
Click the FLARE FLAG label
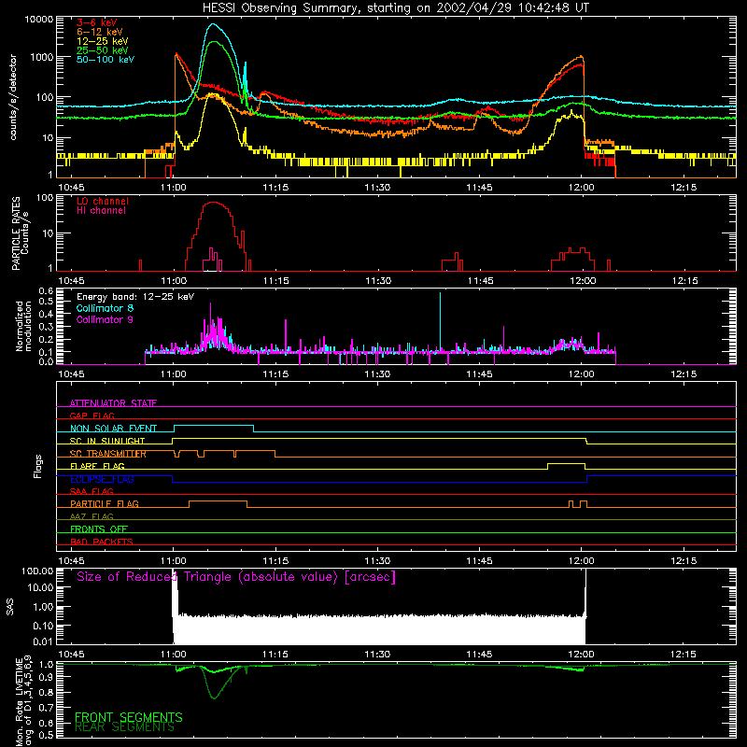coord(97,466)
